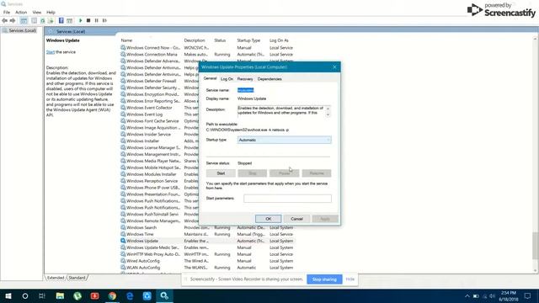The height and width of the screenshot is (303, 539).
Task: Switch to the Extended view tab
Action: 56,278
